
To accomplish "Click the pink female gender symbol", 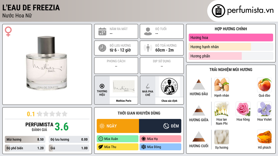I will [8, 31].
